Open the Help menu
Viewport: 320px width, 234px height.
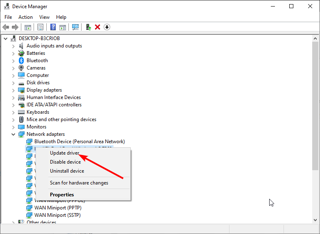pos(61,17)
